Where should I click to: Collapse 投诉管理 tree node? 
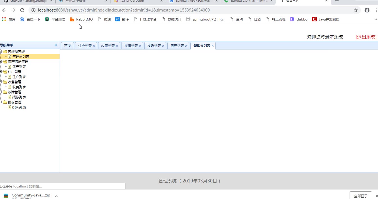[x=1, y=102]
